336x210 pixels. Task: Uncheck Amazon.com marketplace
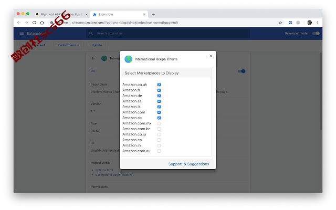click(x=159, y=112)
